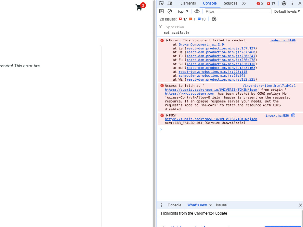Open the shopping cart with 3 items
Screen dimensions: 303x227
140,7
